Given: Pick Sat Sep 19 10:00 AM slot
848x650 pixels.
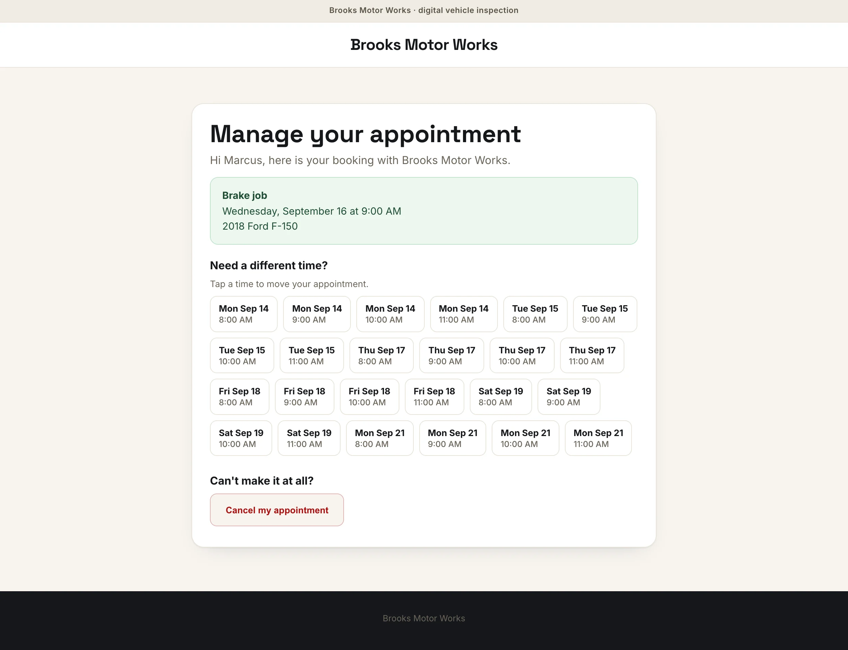Looking at the screenshot, I should point(241,438).
